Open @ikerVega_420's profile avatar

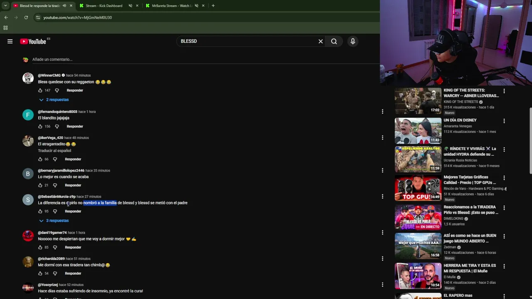point(28,140)
